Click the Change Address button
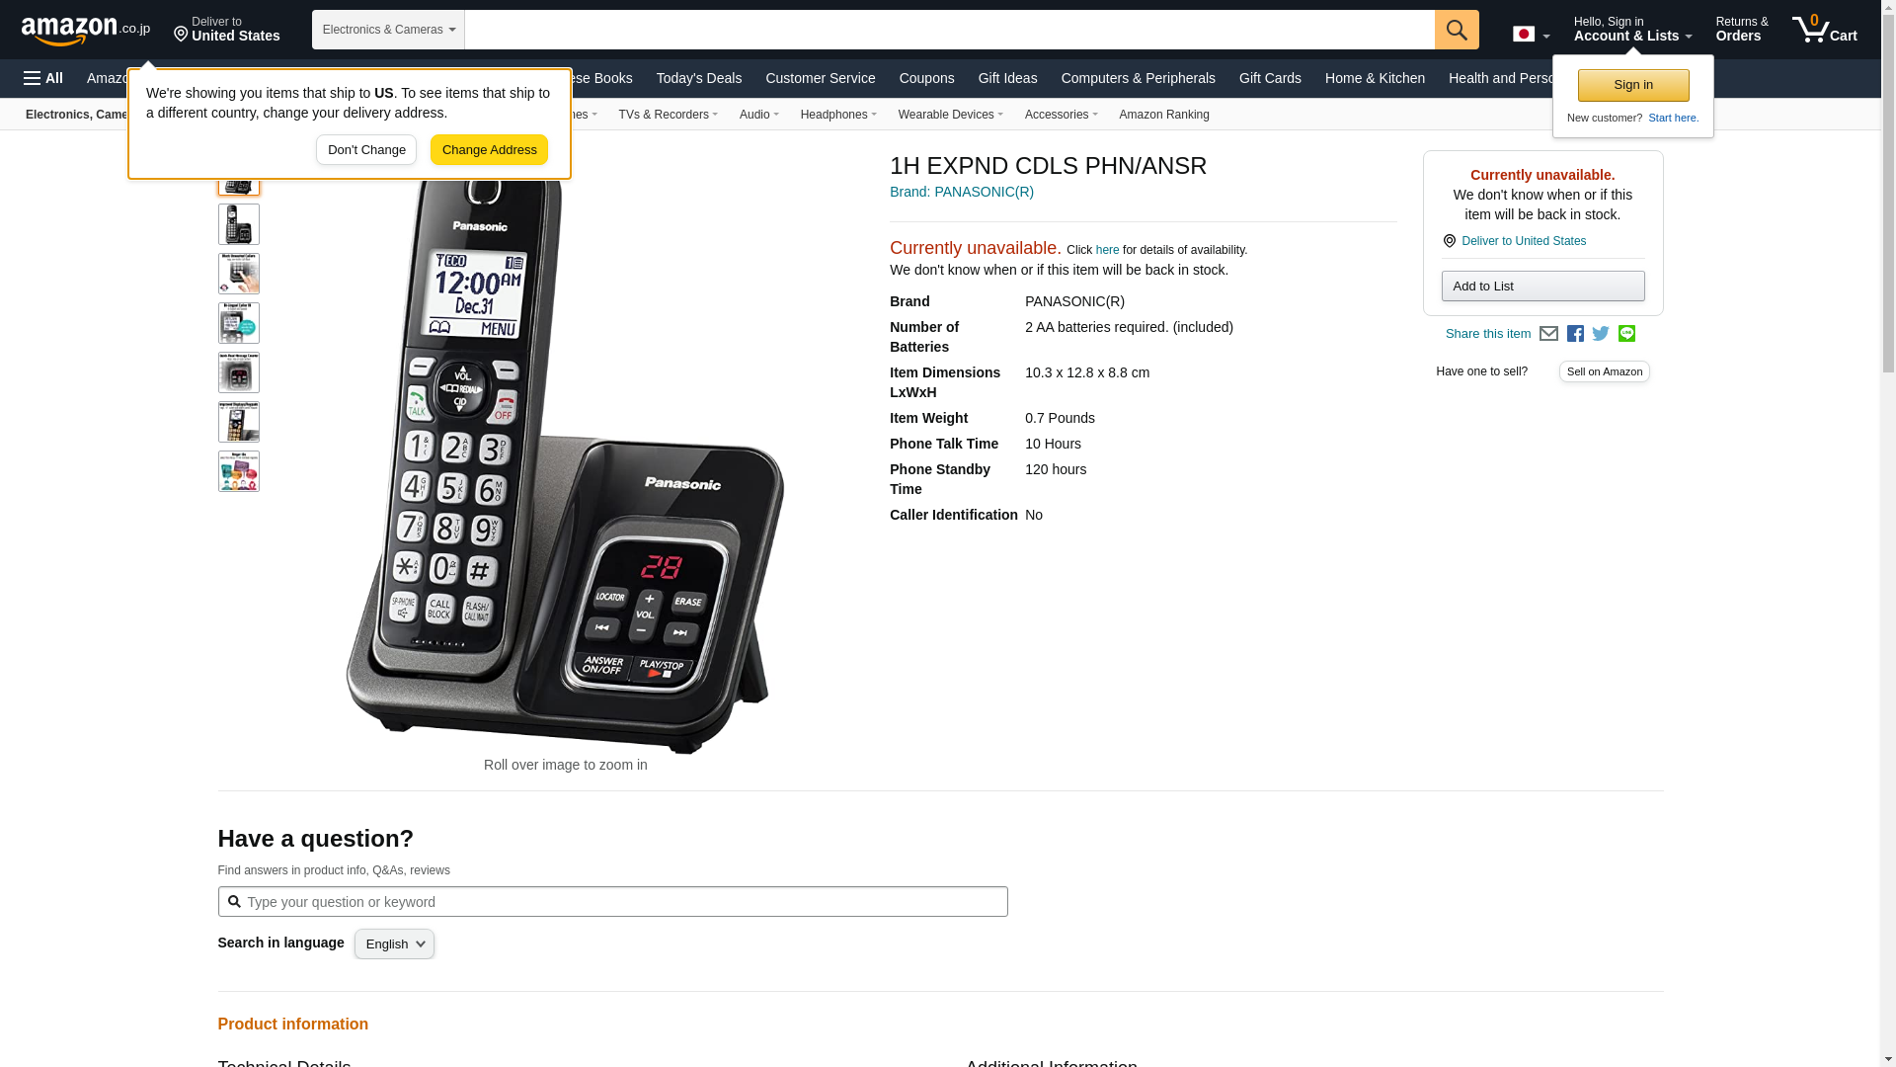This screenshot has height=1067, width=1896. point(489,150)
